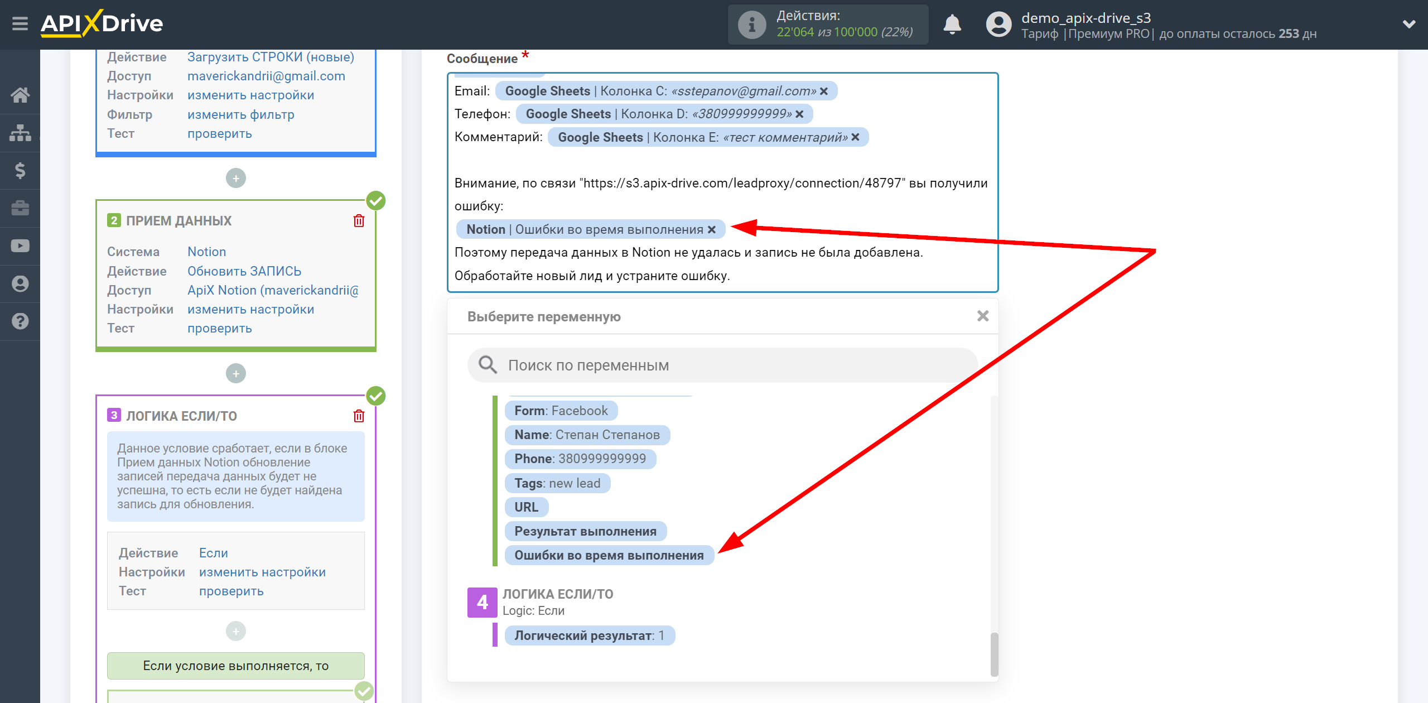
Task: Open the maverickandrii@gmail.com access link
Action: 266,76
